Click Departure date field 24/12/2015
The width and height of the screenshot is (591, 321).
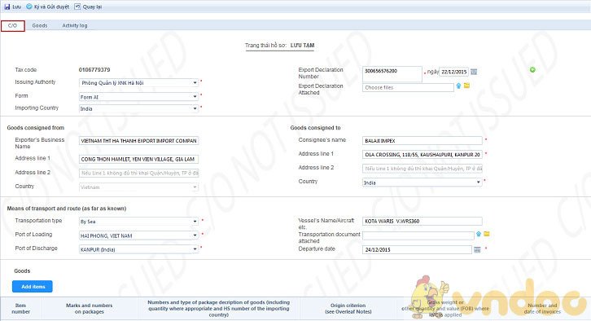417,249
